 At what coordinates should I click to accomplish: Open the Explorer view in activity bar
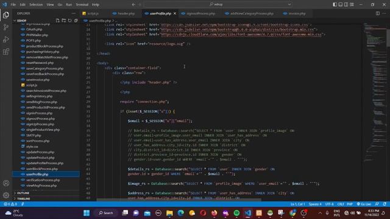(6, 15)
